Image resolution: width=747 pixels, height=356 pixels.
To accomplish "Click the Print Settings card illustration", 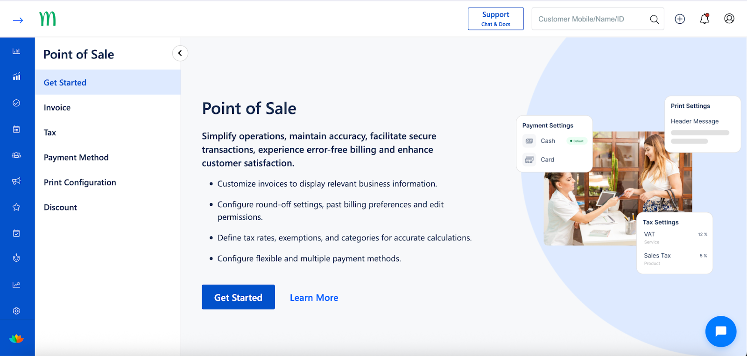I will [703, 124].
